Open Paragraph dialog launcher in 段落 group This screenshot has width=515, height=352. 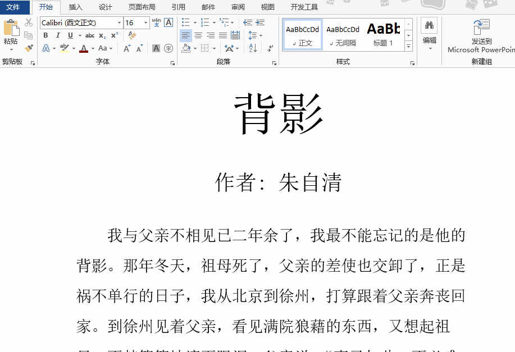pyautogui.click(x=274, y=63)
